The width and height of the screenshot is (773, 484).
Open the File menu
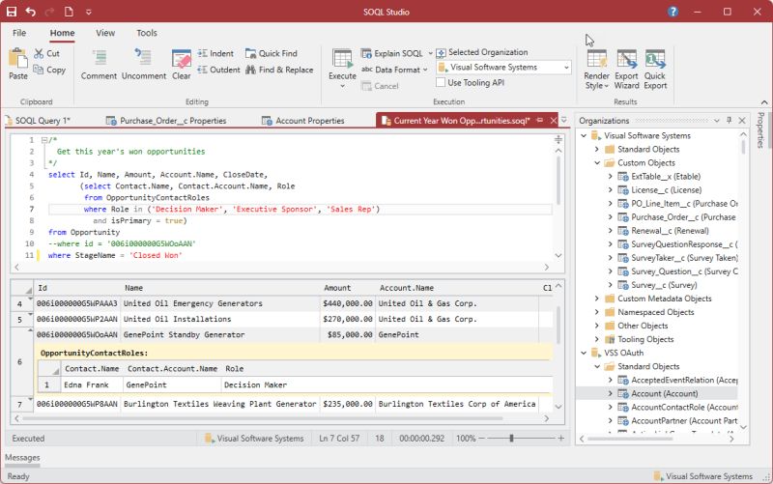[19, 33]
